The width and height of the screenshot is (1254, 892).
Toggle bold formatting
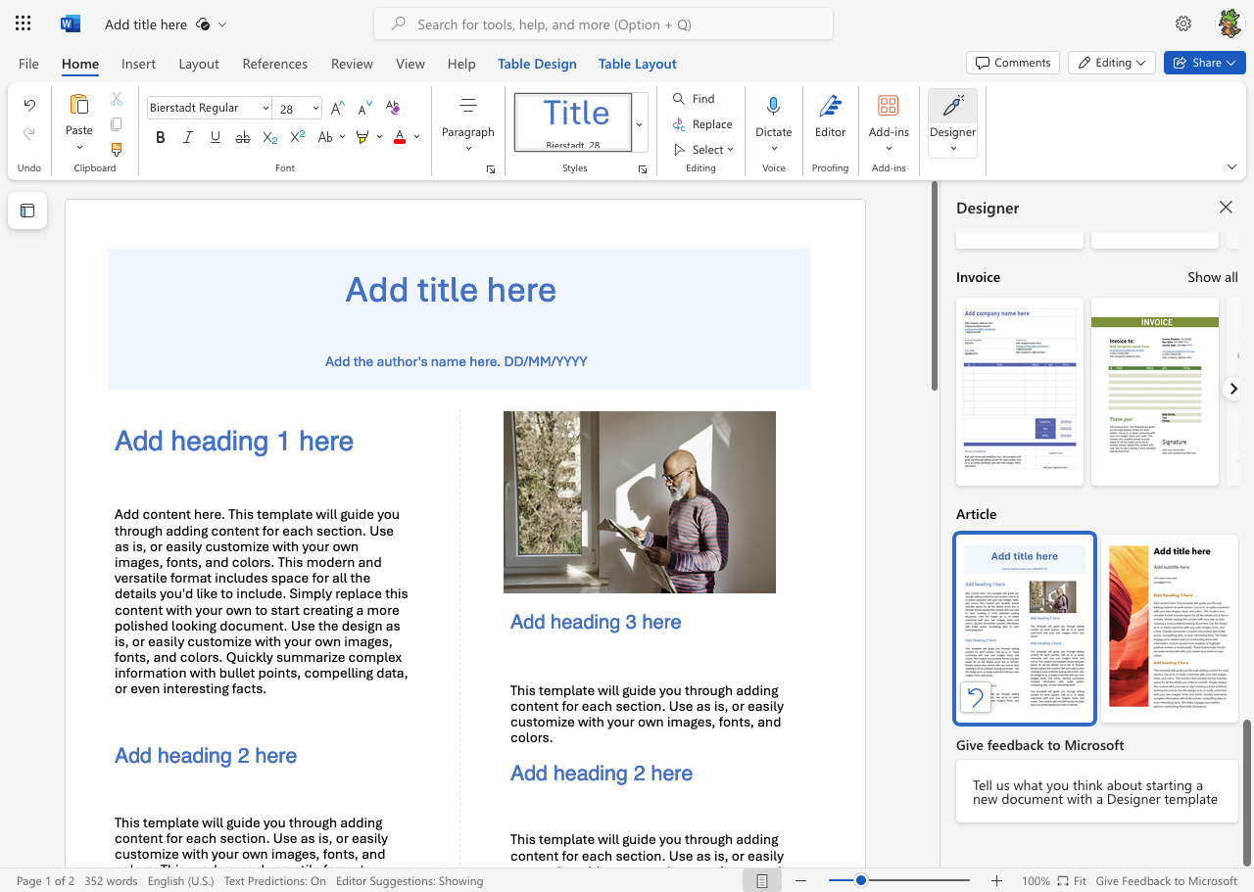tap(160, 137)
